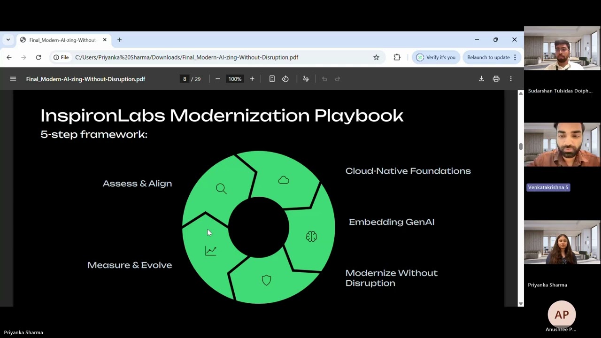
Task: Click Priyanka Sharma video thumbnail
Action: (x=562, y=243)
